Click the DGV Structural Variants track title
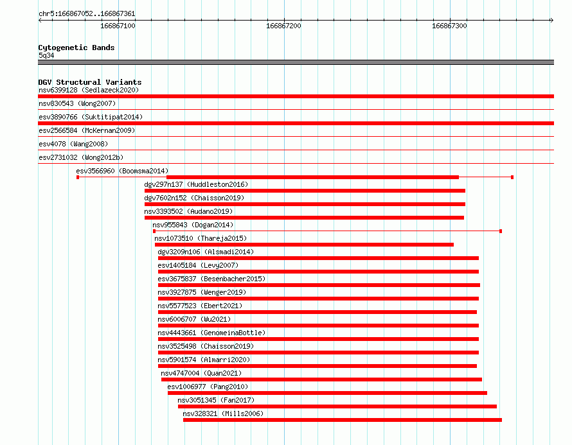 click(x=90, y=82)
